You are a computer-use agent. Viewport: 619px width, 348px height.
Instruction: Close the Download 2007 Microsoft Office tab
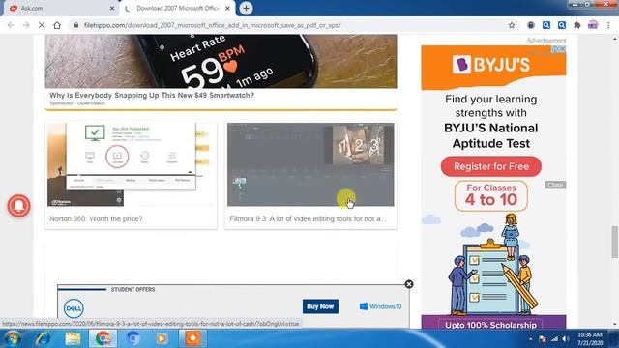coord(228,8)
